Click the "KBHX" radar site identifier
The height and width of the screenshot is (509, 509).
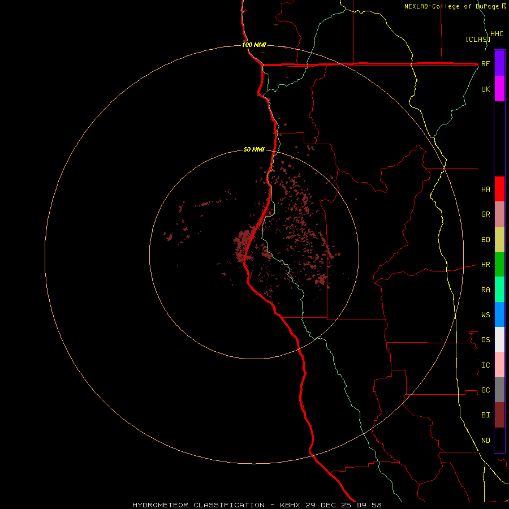pos(290,505)
